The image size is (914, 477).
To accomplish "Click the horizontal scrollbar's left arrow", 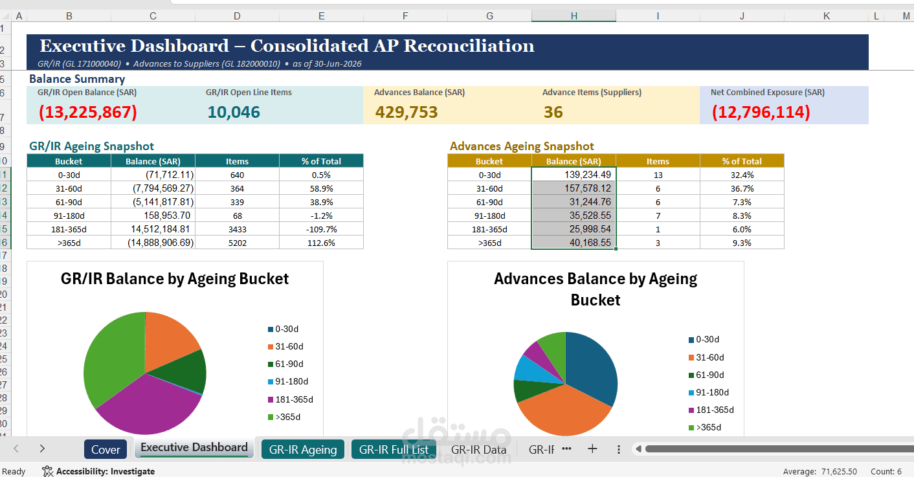I will pyautogui.click(x=638, y=449).
